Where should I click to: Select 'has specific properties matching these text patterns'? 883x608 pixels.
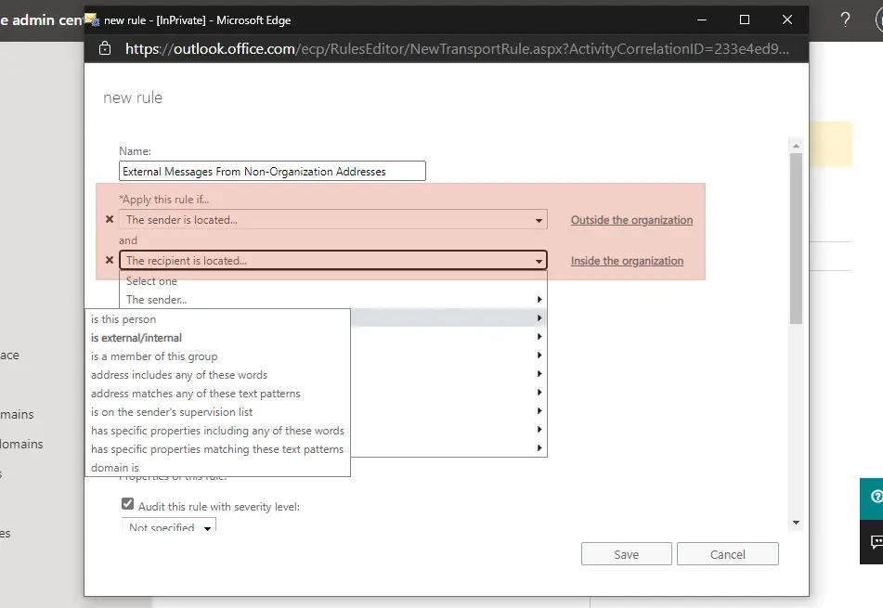(217, 449)
